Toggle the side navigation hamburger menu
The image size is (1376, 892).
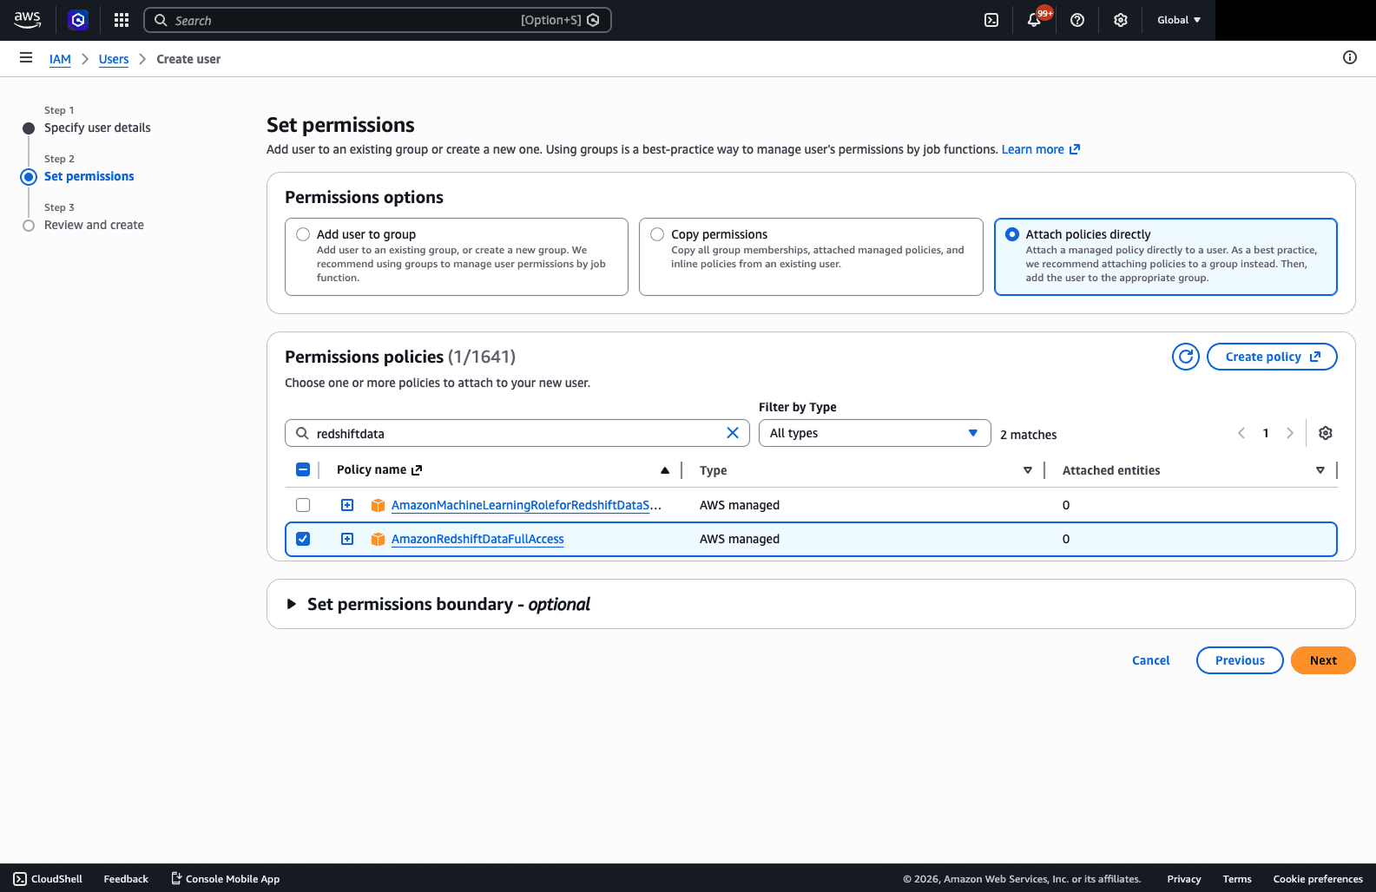(x=26, y=58)
